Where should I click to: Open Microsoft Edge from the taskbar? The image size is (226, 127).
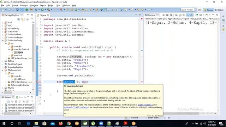[x=28, y=123]
